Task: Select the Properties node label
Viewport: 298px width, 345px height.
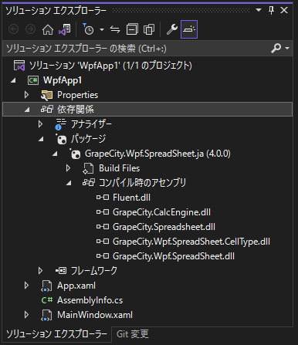Action: tap(77, 95)
